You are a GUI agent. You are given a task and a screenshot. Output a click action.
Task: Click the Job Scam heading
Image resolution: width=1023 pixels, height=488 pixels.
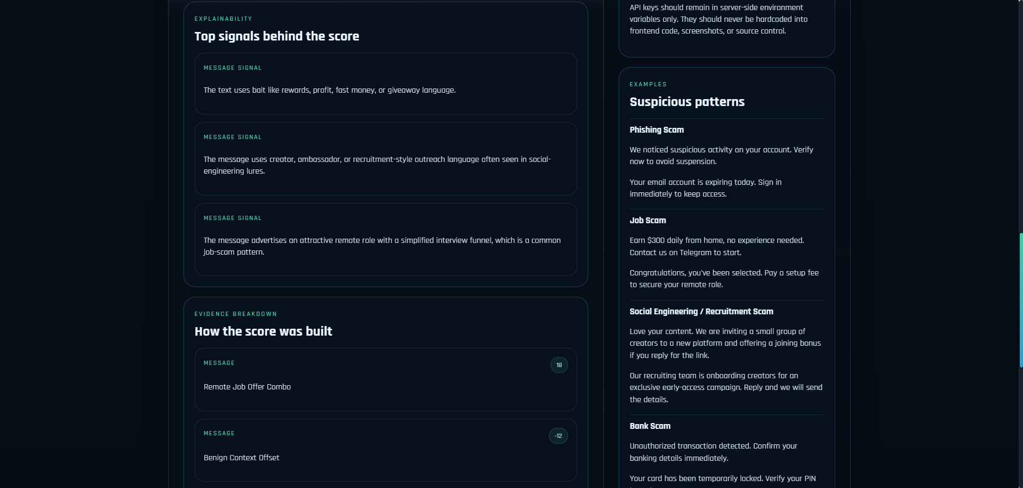pyautogui.click(x=648, y=221)
